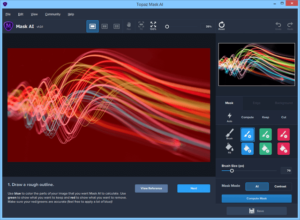This screenshot has width=300, height=220.
Task: Switch to side-by-side dual view layout
Action: tap(105, 27)
